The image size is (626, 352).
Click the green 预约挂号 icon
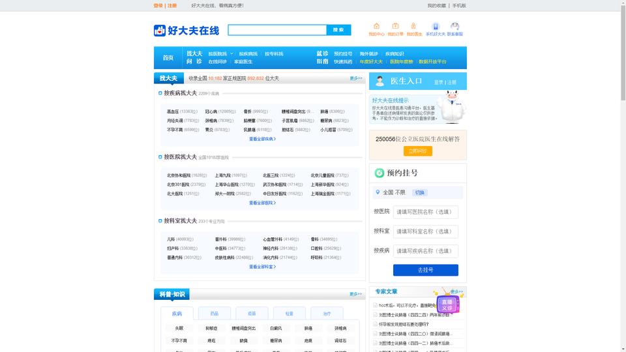[380, 173]
